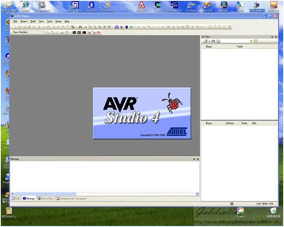
Task: Click the arduino desktop shortcut
Action: [x=224, y=7]
